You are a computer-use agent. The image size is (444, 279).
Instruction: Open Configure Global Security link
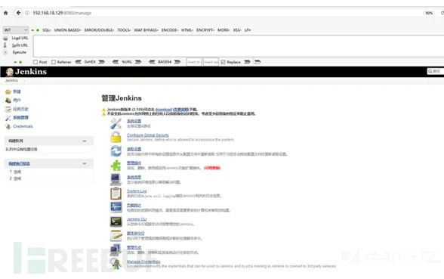148,135
